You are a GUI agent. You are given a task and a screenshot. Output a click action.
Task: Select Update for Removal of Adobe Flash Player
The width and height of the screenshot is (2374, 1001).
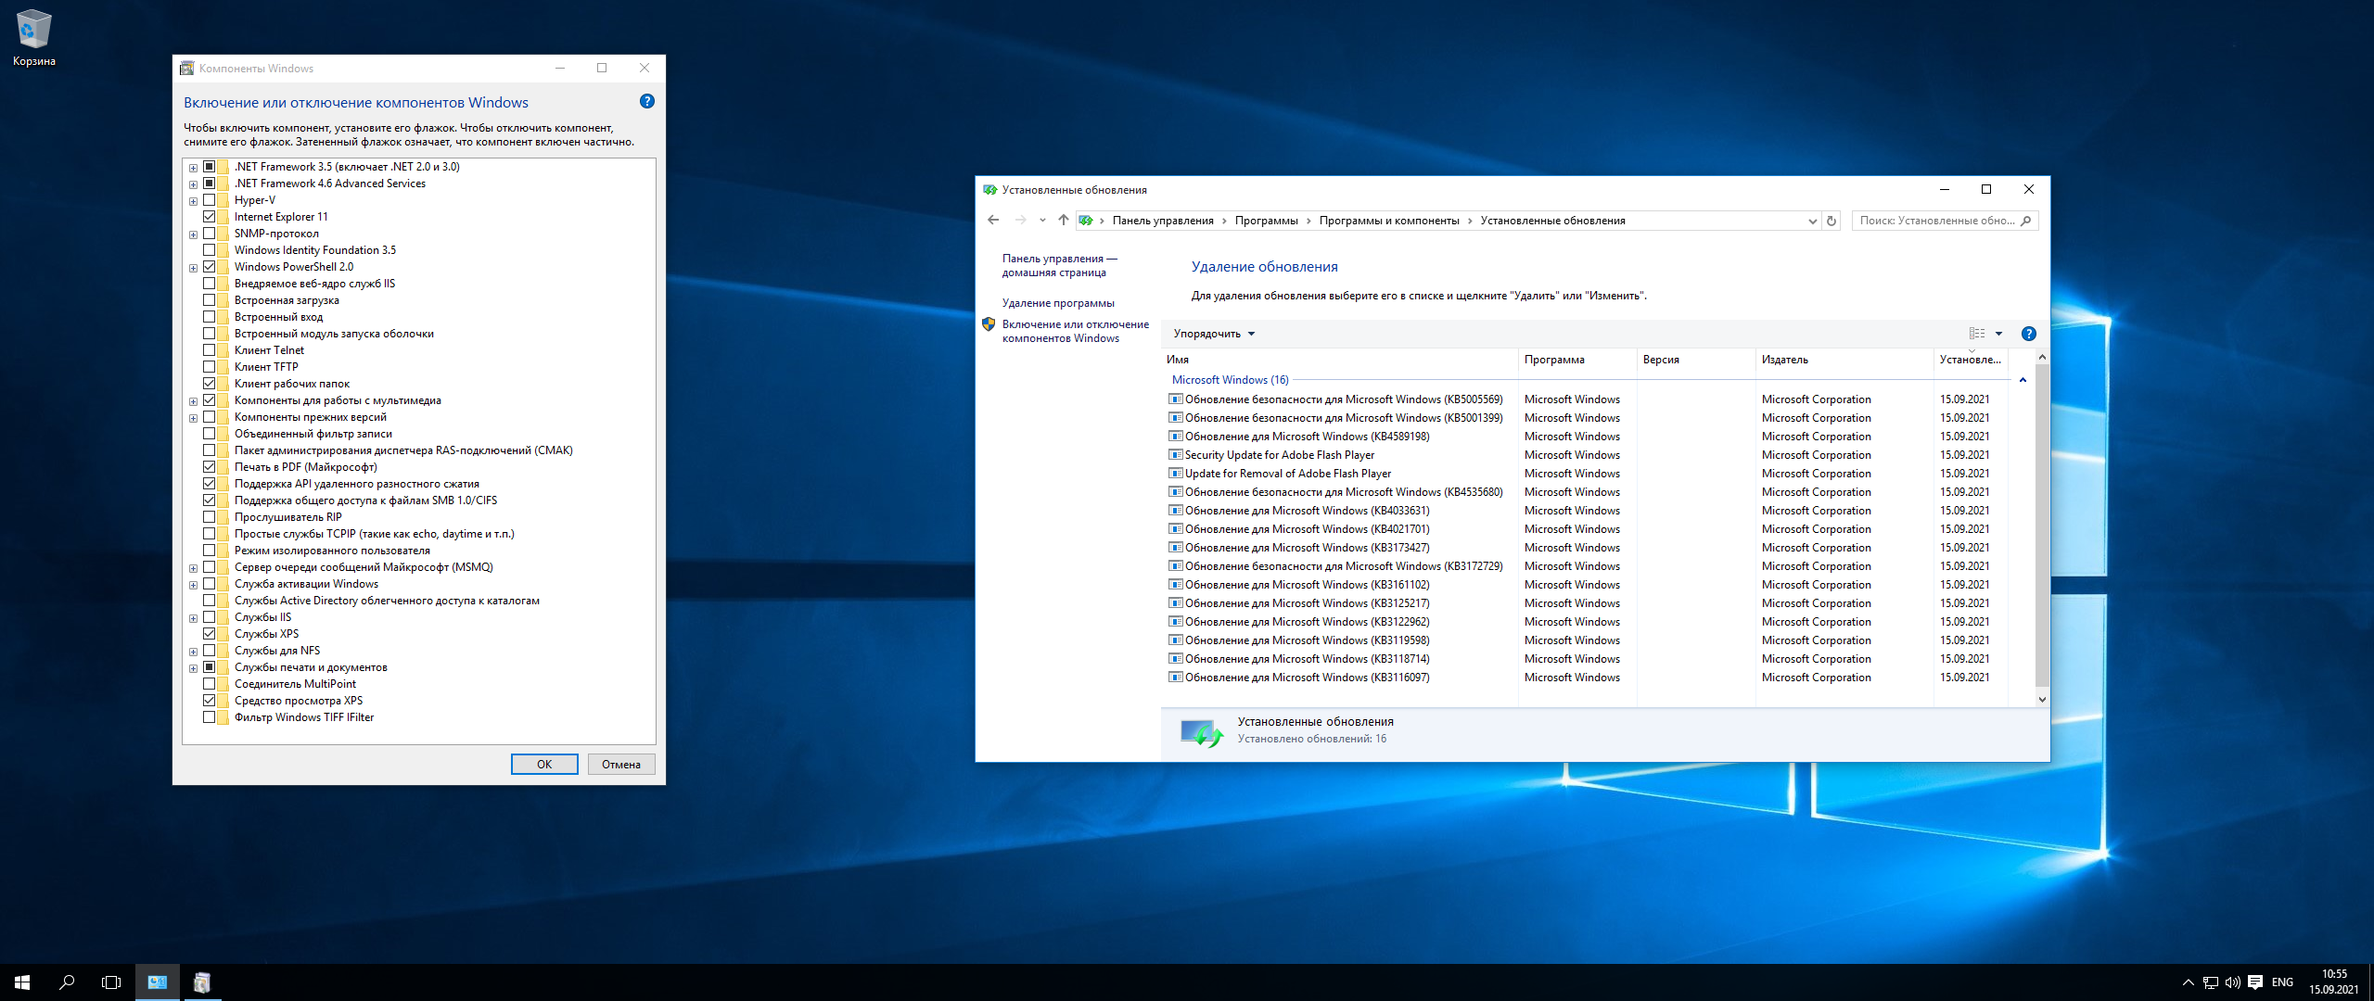[x=1287, y=474]
